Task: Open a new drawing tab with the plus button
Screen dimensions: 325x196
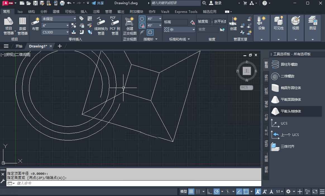Action: (x=60, y=46)
